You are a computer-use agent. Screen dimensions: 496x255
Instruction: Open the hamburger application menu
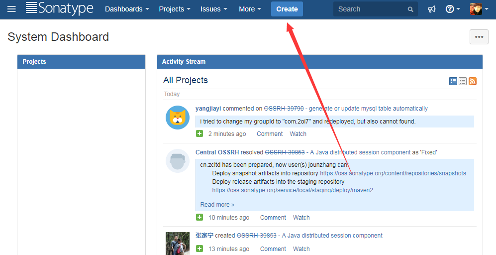11,9
